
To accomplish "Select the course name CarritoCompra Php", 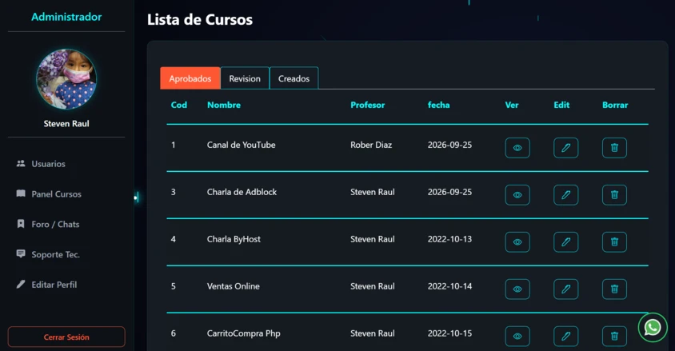I will click(x=244, y=333).
